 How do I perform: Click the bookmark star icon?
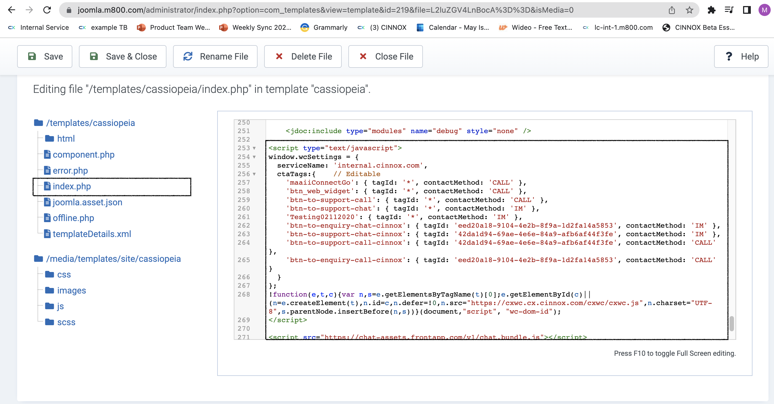tap(689, 10)
